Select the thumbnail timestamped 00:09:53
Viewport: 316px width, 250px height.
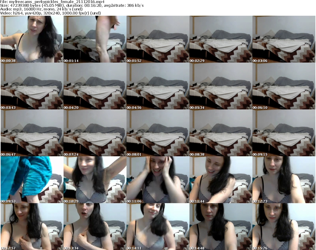pos(32,180)
